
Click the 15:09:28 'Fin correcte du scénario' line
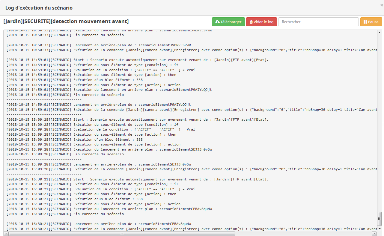(x=65, y=154)
